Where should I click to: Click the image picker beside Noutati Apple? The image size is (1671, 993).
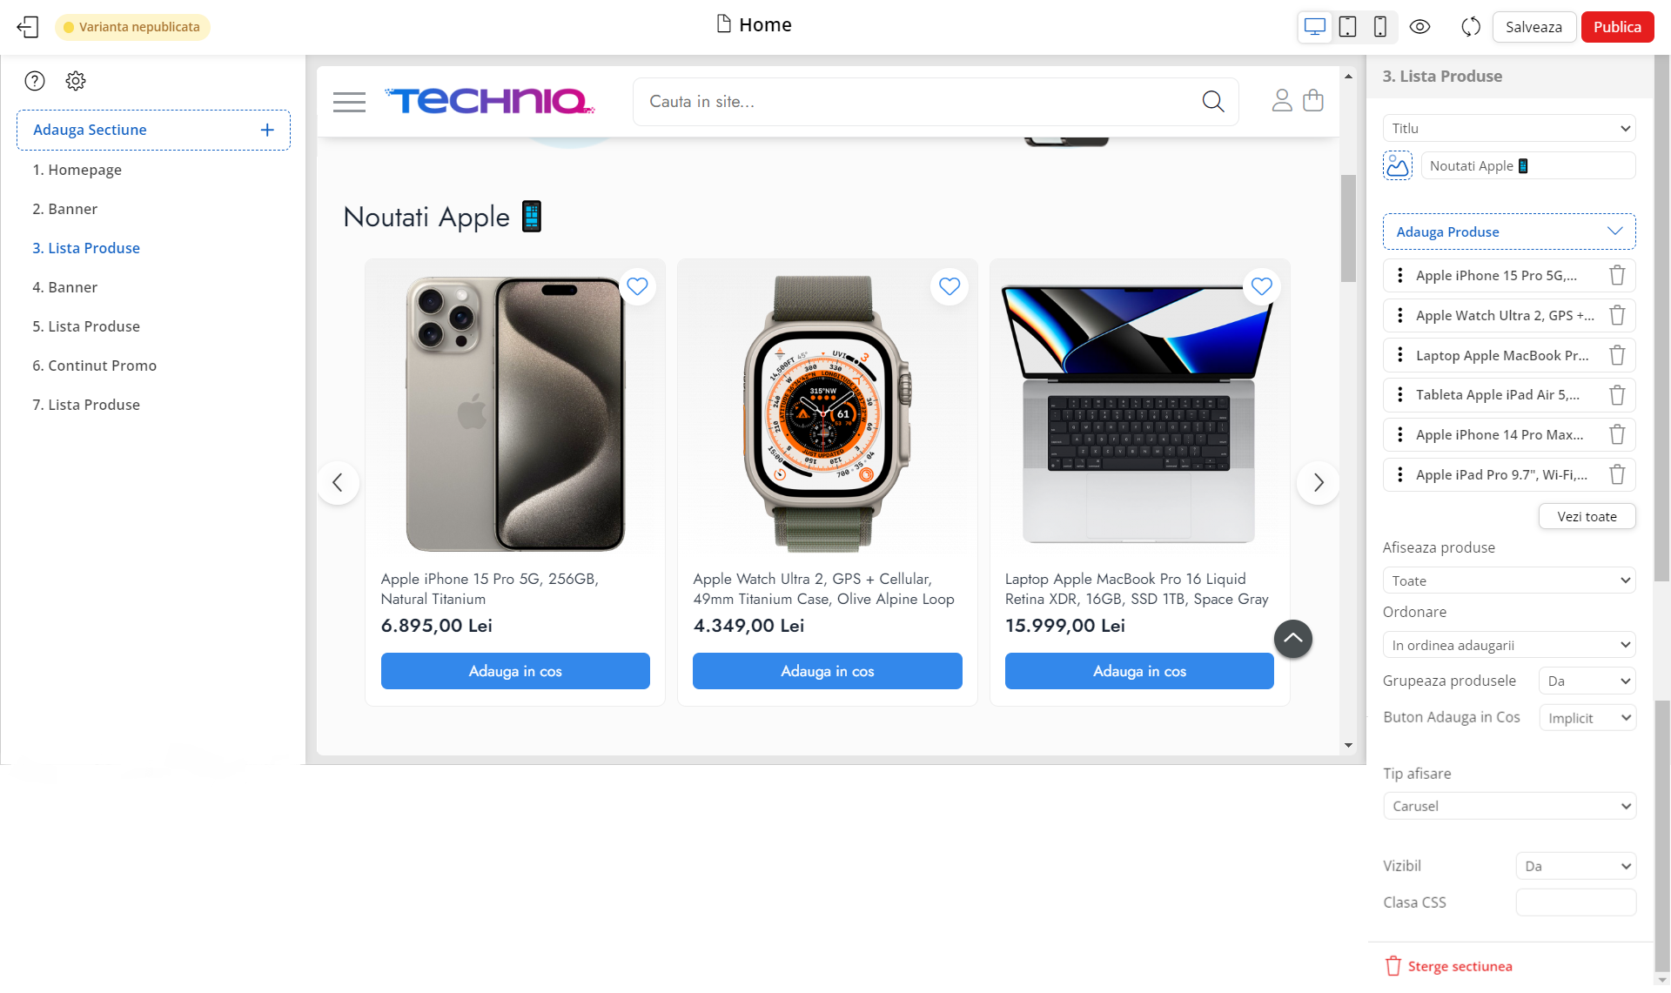[1397, 165]
